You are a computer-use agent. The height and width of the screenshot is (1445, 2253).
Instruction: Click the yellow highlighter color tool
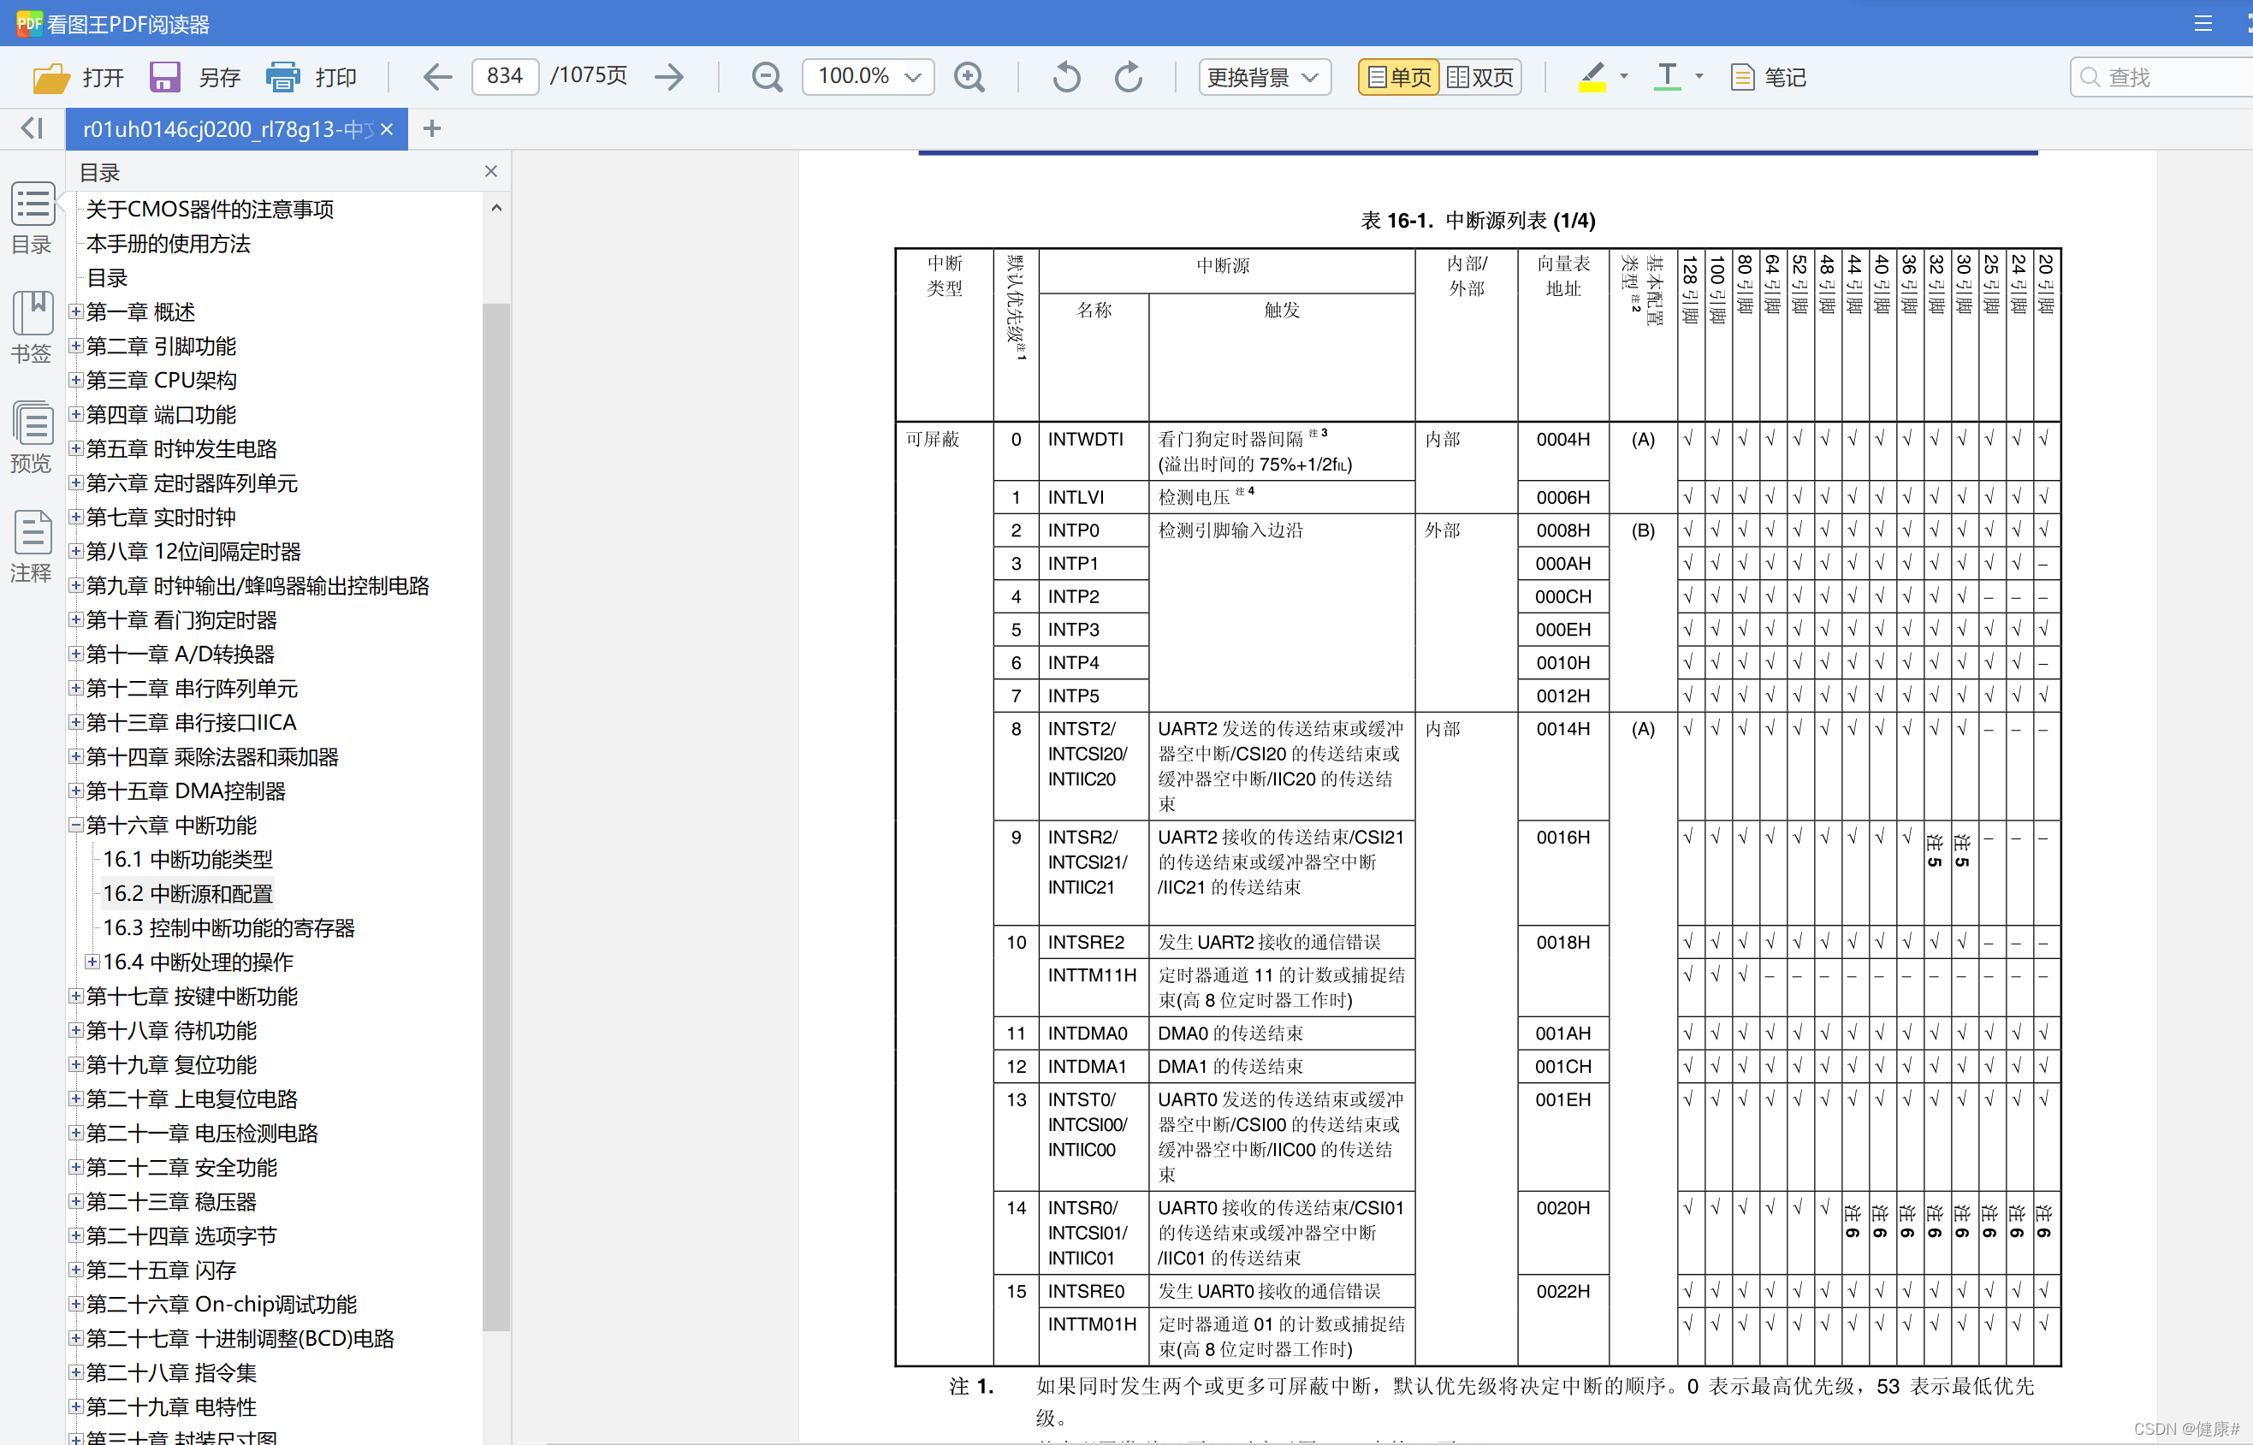[x=1592, y=77]
